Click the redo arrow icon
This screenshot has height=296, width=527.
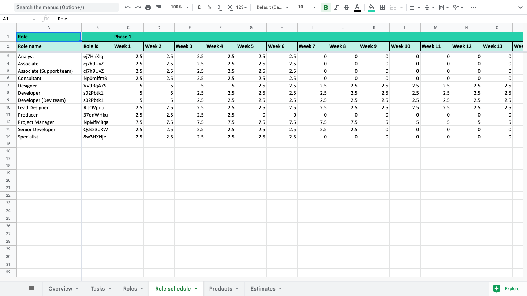[138, 7]
